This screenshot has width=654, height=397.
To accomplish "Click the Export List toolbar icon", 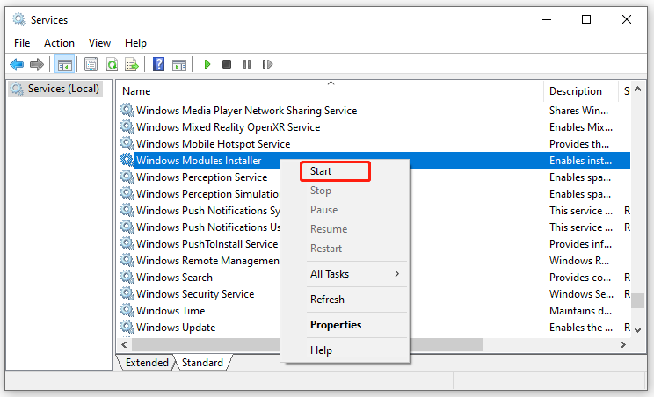I will tap(132, 64).
